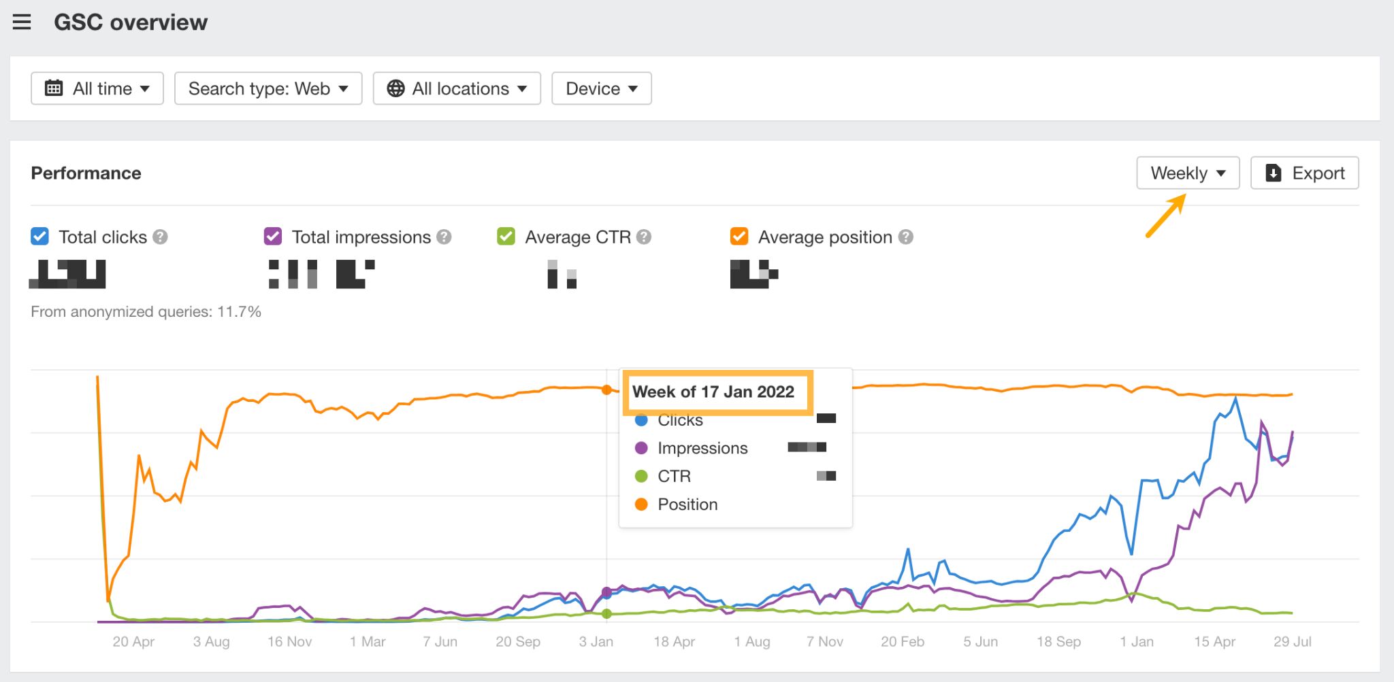
Task: Click the blue Clicks legend dot in tooltip
Action: coord(641,420)
